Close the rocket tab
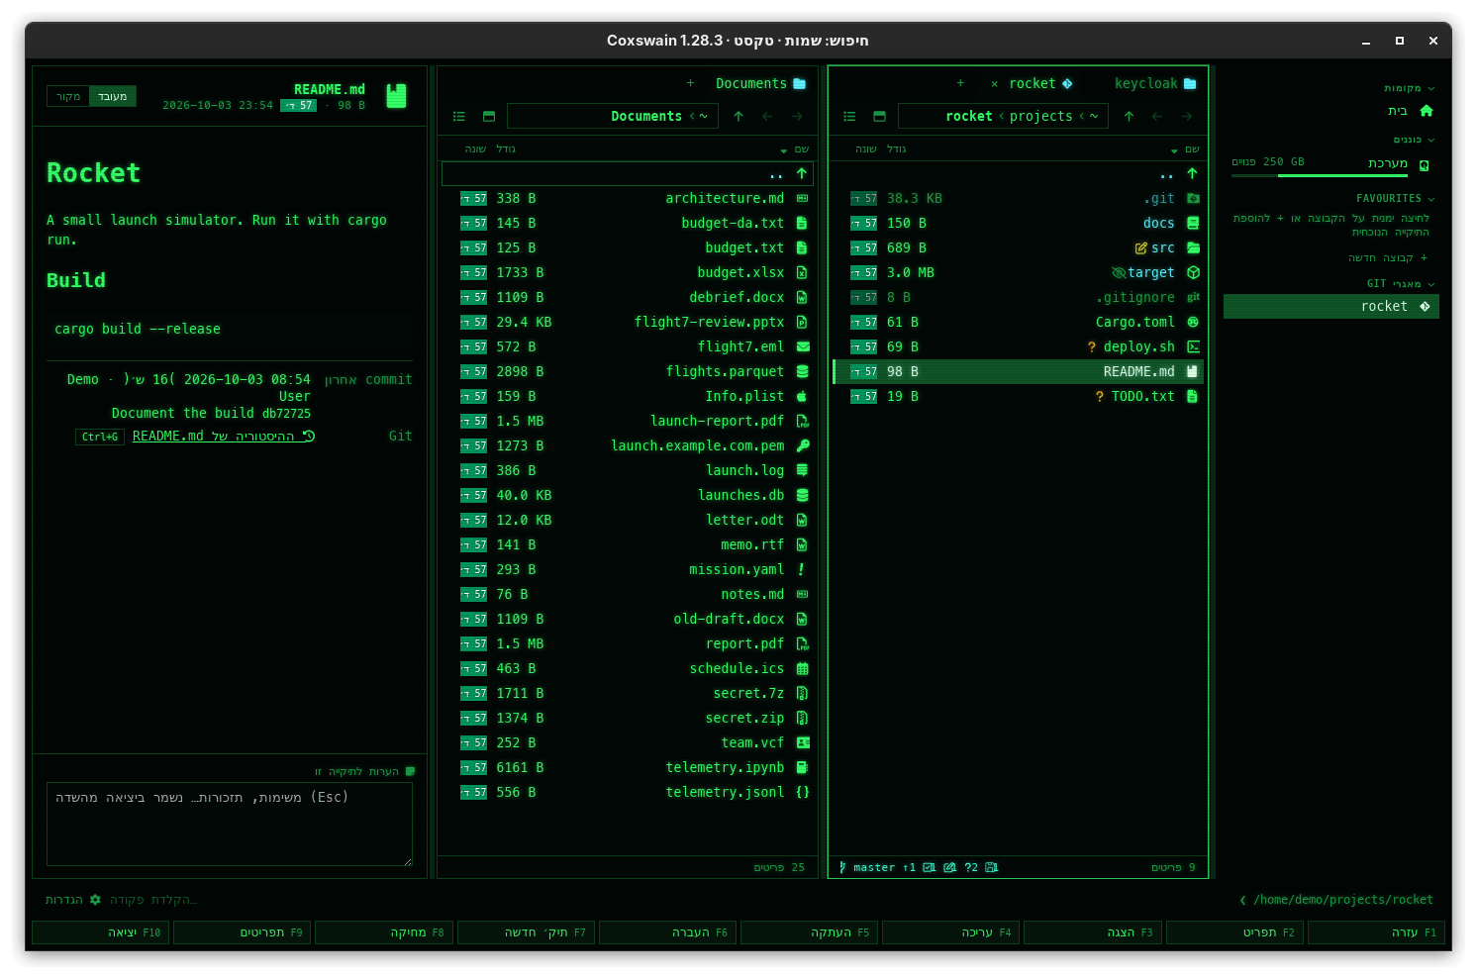The width and height of the screenshot is (1477, 979). click(994, 84)
